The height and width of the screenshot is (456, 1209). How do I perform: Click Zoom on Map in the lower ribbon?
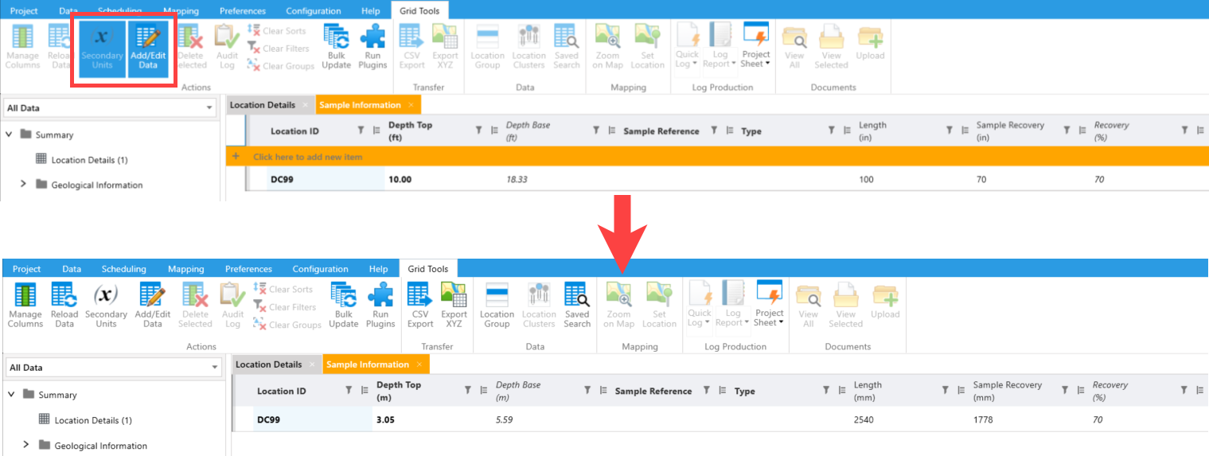[x=618, y=305]
